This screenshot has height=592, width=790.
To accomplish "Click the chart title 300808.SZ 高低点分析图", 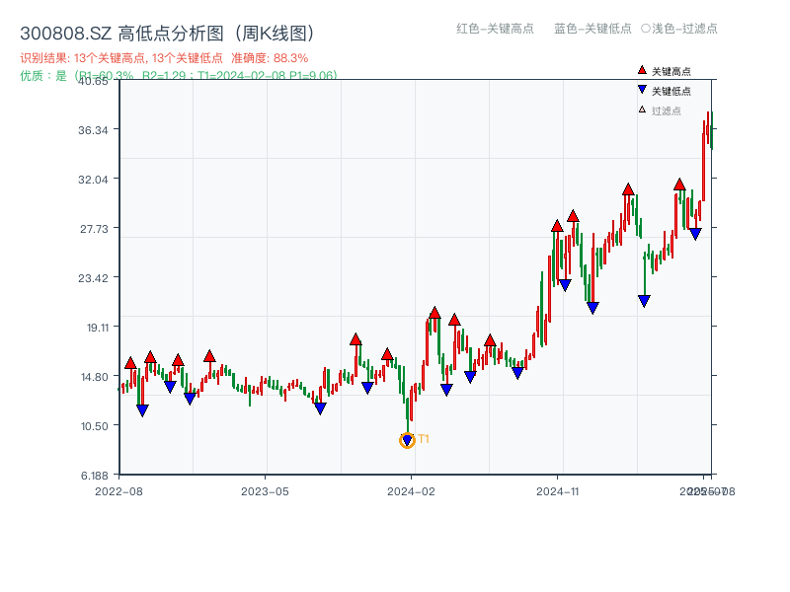I will pyautogui.click(x=167, y=34).
